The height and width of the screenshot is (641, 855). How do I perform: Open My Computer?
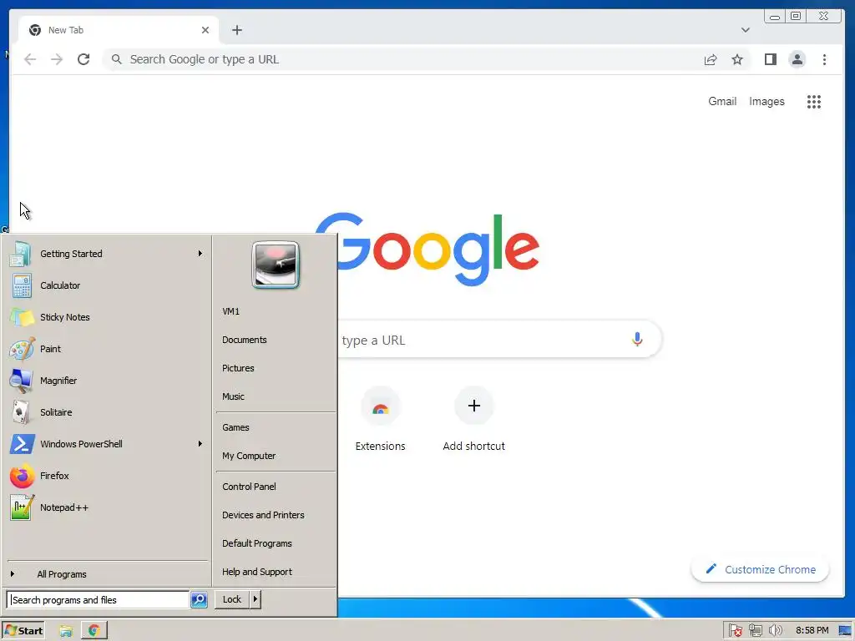[x=249, y=456]
